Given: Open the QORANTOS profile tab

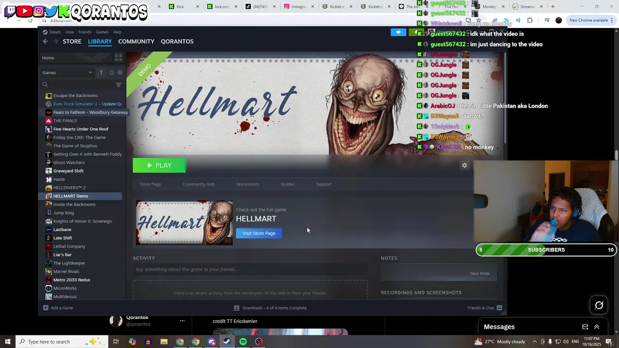Looking at the screenshot, I should pyautogui.click(x=177, y=42).
